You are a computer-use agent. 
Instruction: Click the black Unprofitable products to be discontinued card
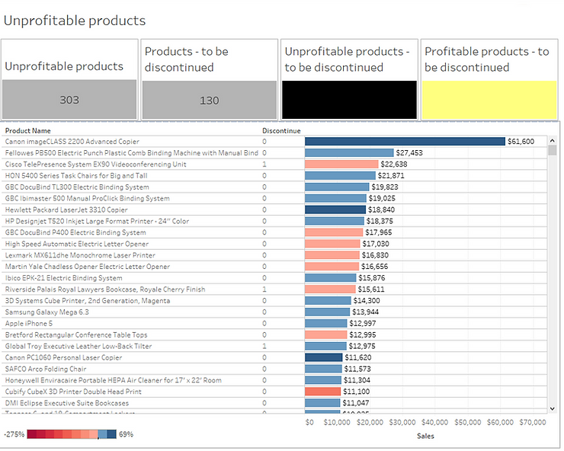[x=349, y=79]
